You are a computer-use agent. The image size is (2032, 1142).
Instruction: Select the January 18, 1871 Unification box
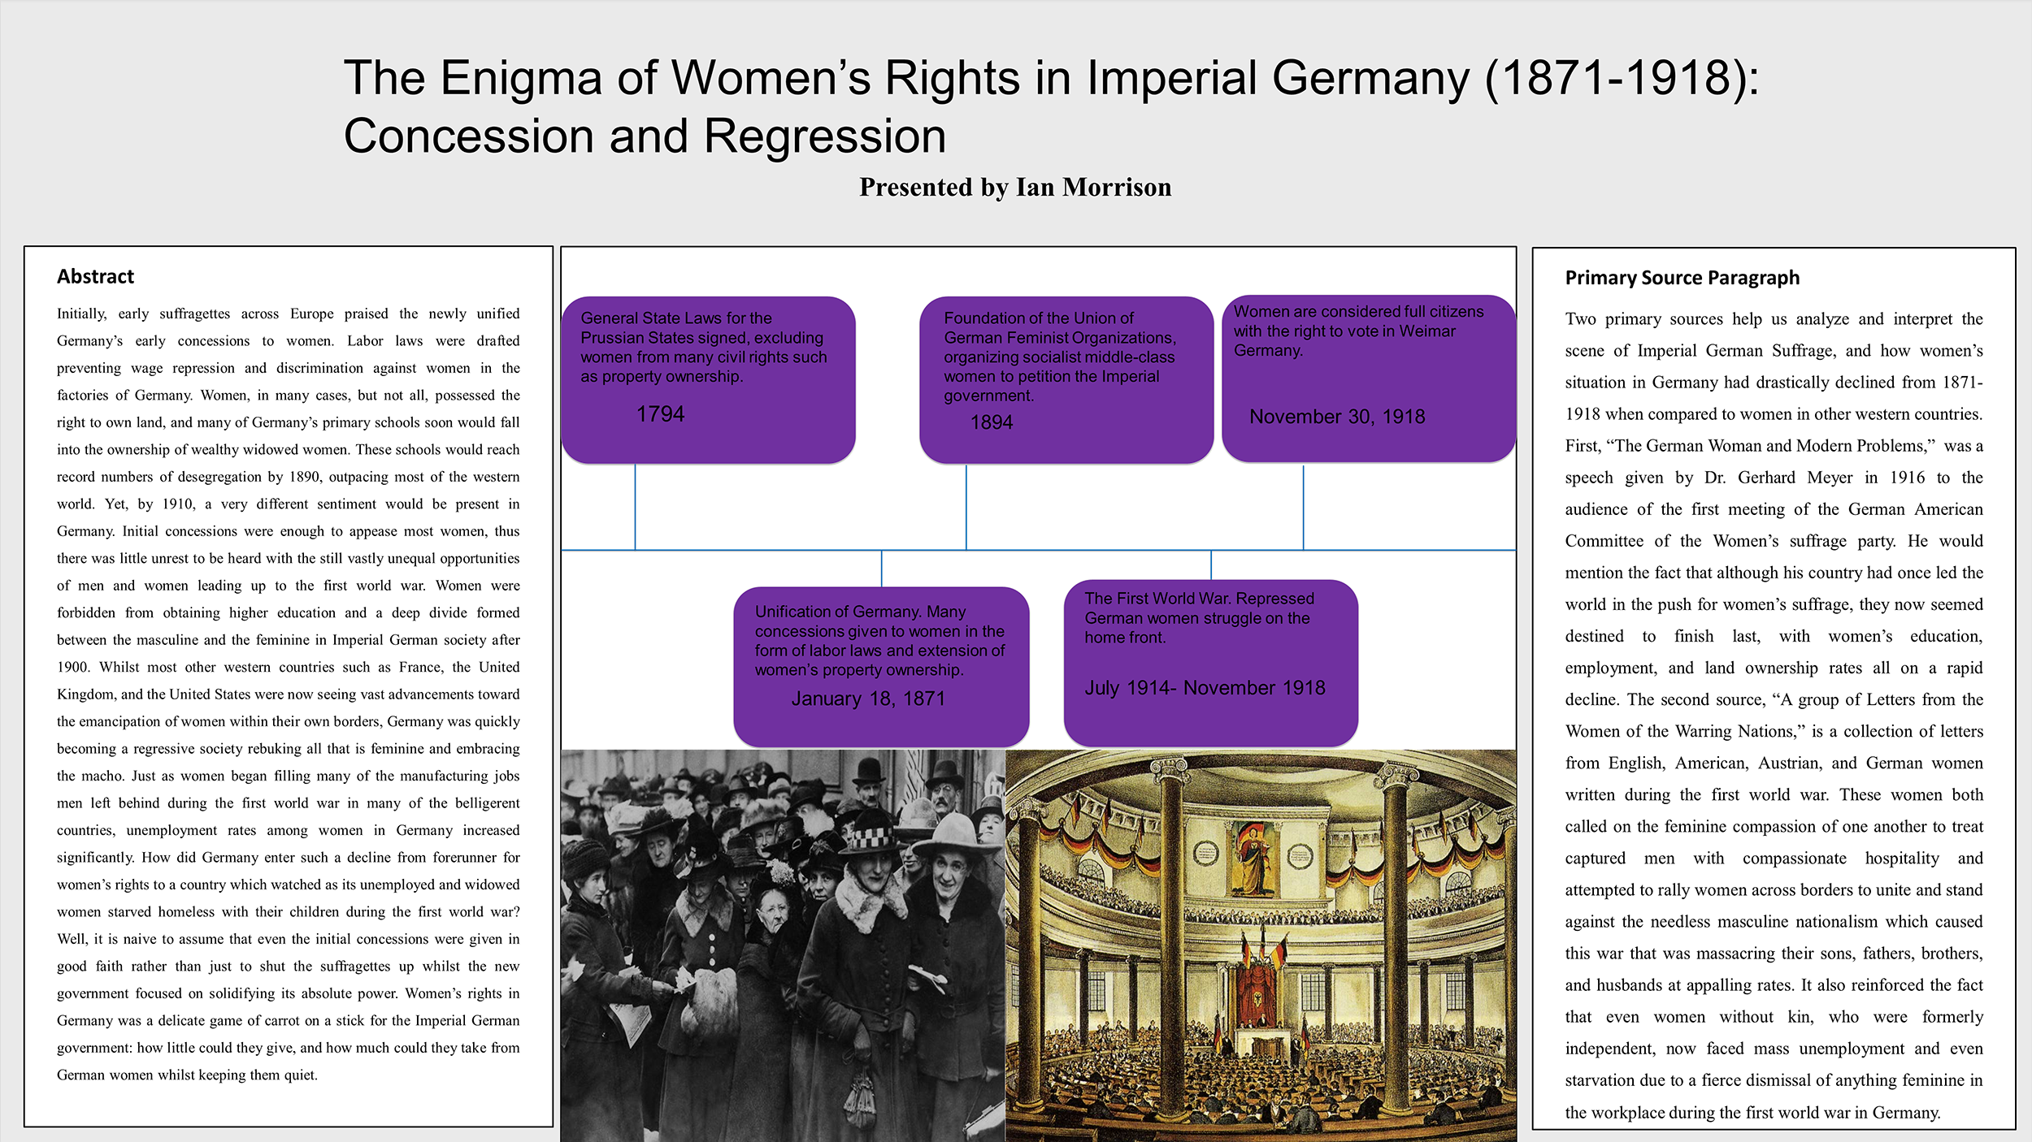[x=881, y=666]
